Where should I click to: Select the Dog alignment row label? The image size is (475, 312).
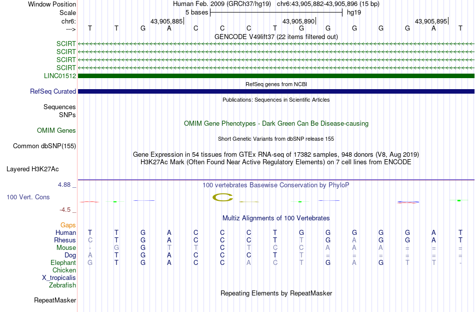[x=70, y=255]
